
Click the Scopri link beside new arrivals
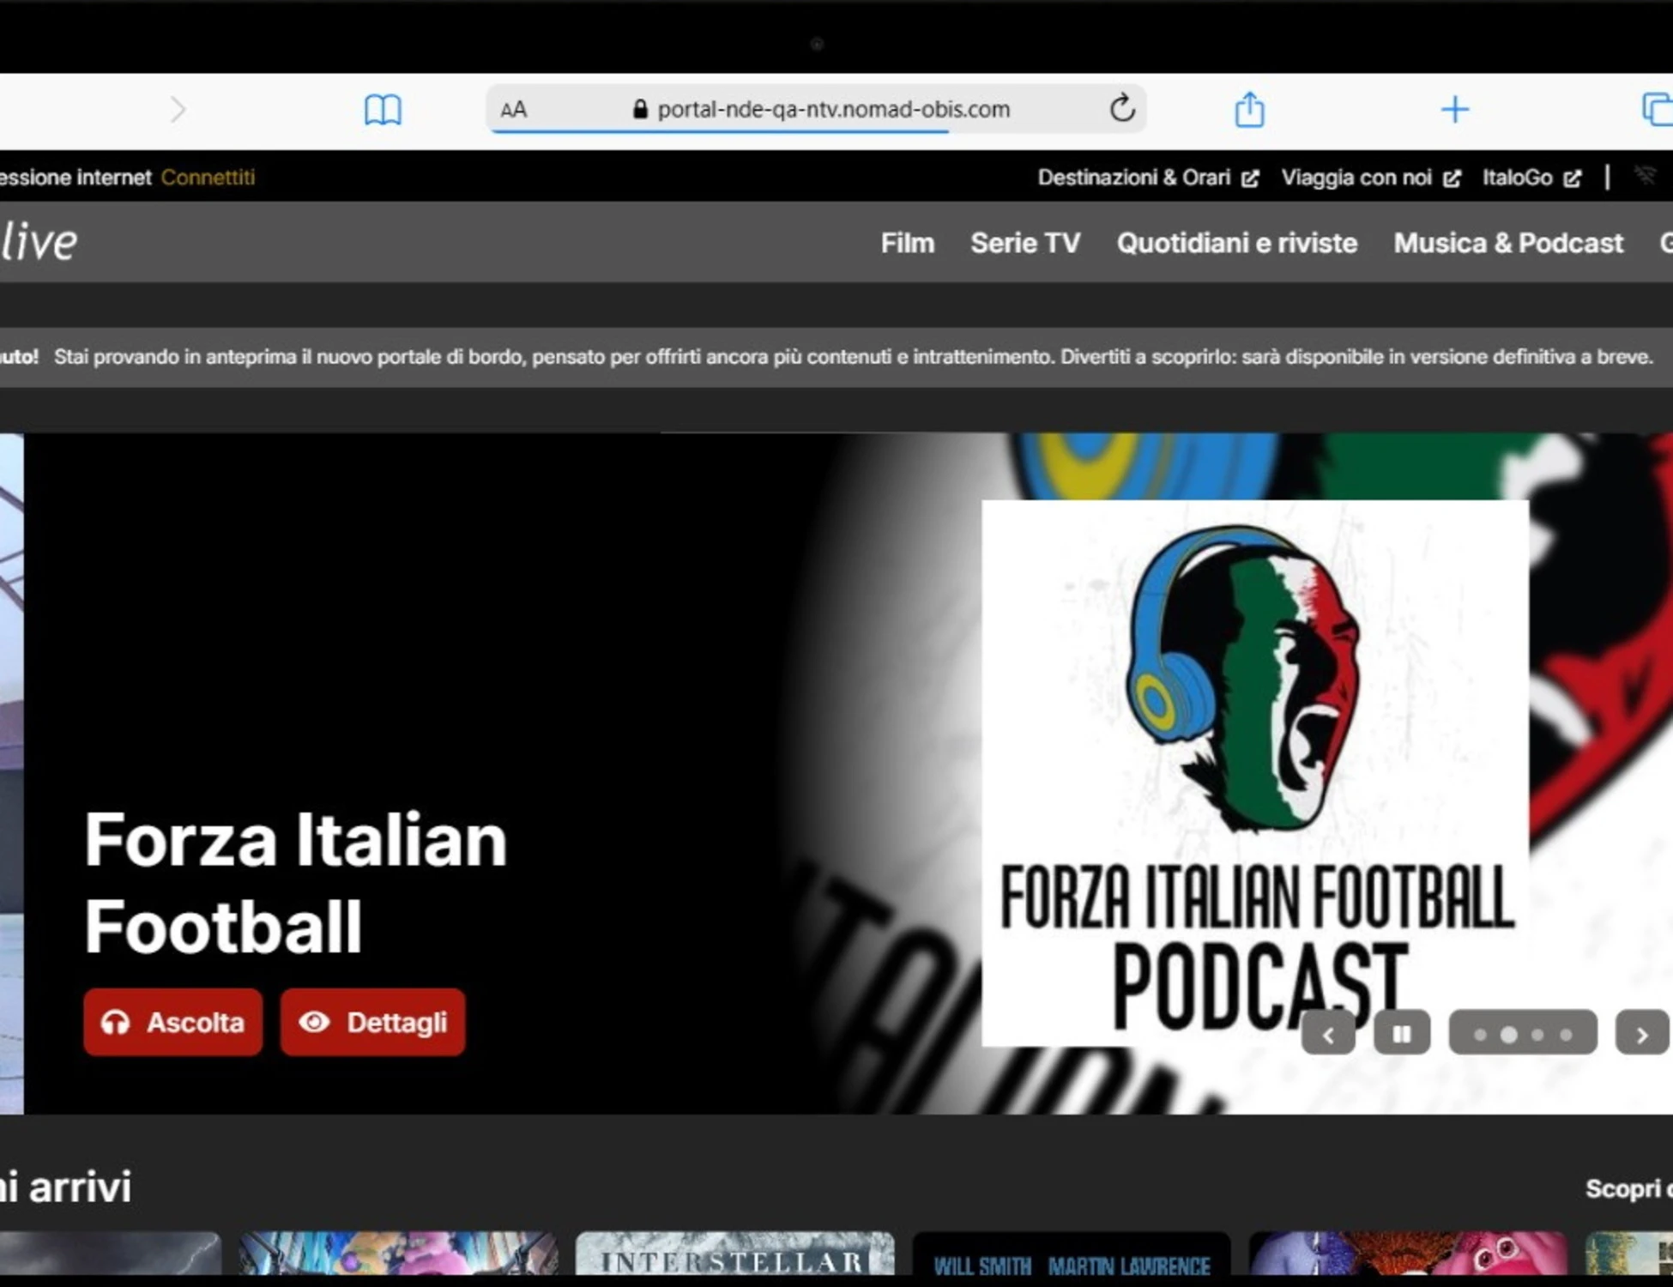click(1628, 1189)
